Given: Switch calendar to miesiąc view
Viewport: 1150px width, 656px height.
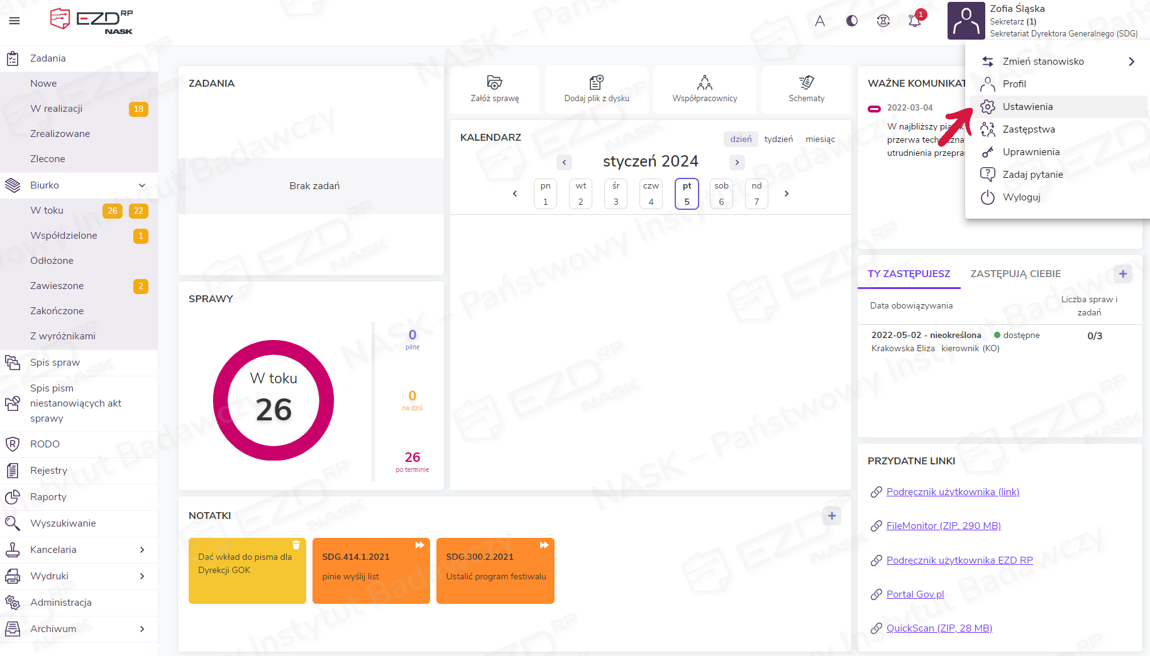Looking at the screenshot, I should pos(820,139).
